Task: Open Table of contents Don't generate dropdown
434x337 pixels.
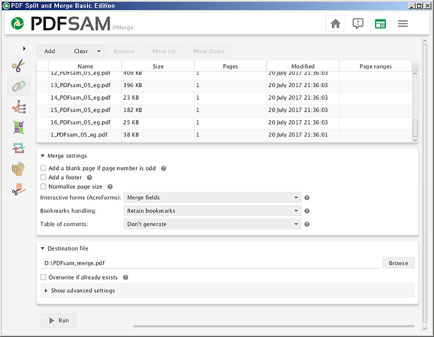Action: (212, 224)
